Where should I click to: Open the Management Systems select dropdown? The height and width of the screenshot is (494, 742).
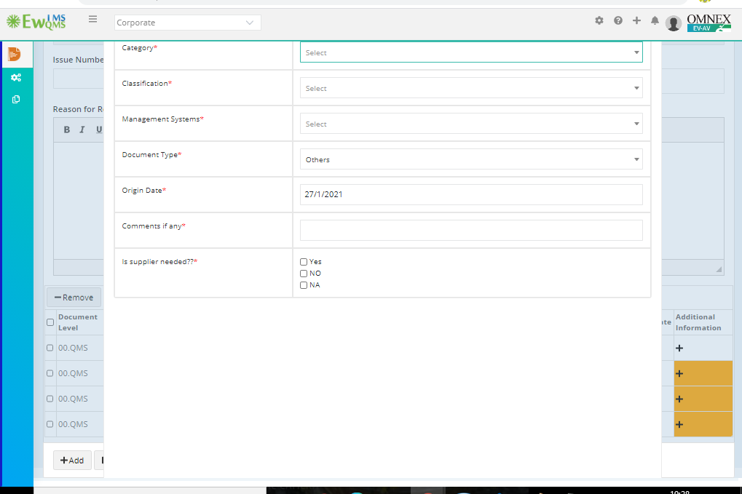(471, 124)
